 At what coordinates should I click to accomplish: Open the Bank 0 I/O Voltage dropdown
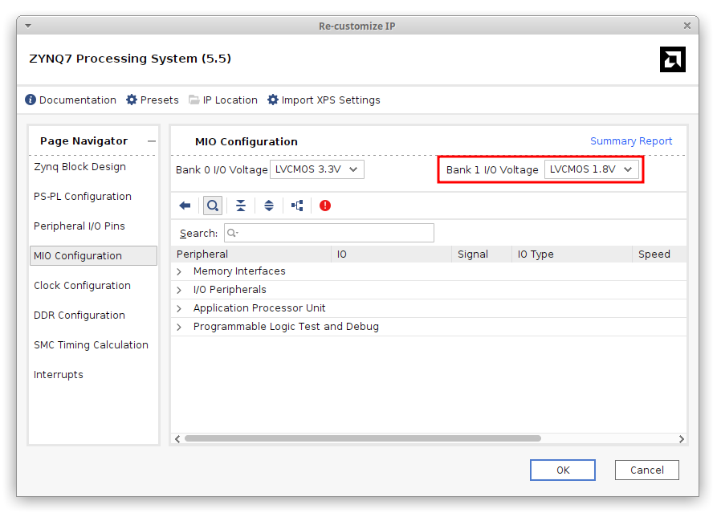(316, 169)
